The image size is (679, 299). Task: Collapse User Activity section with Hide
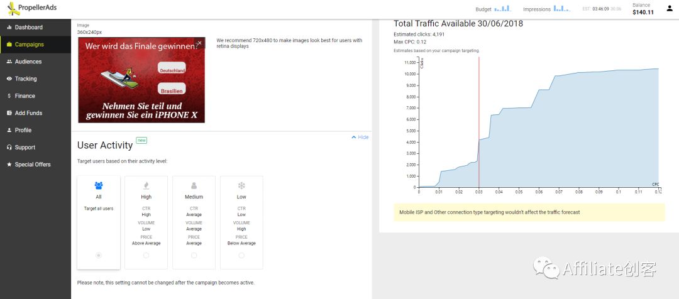[360, 137]
